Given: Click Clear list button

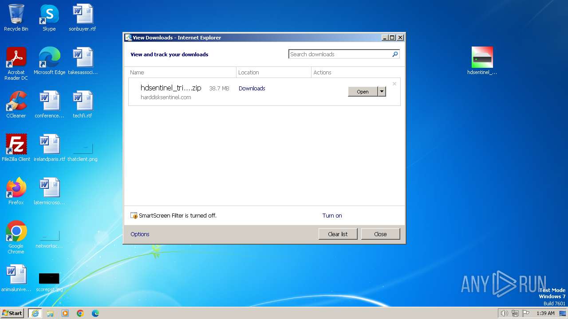Looking at the screenshot, I should pyautogui.click(x=338, y=234).
